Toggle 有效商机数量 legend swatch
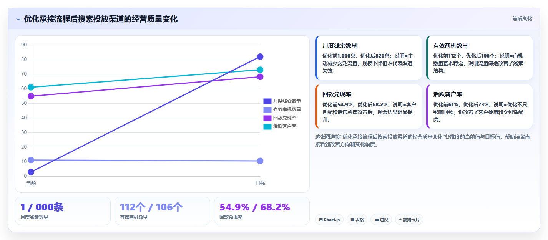Screen dimensions: 548x240 click(267, 109)
